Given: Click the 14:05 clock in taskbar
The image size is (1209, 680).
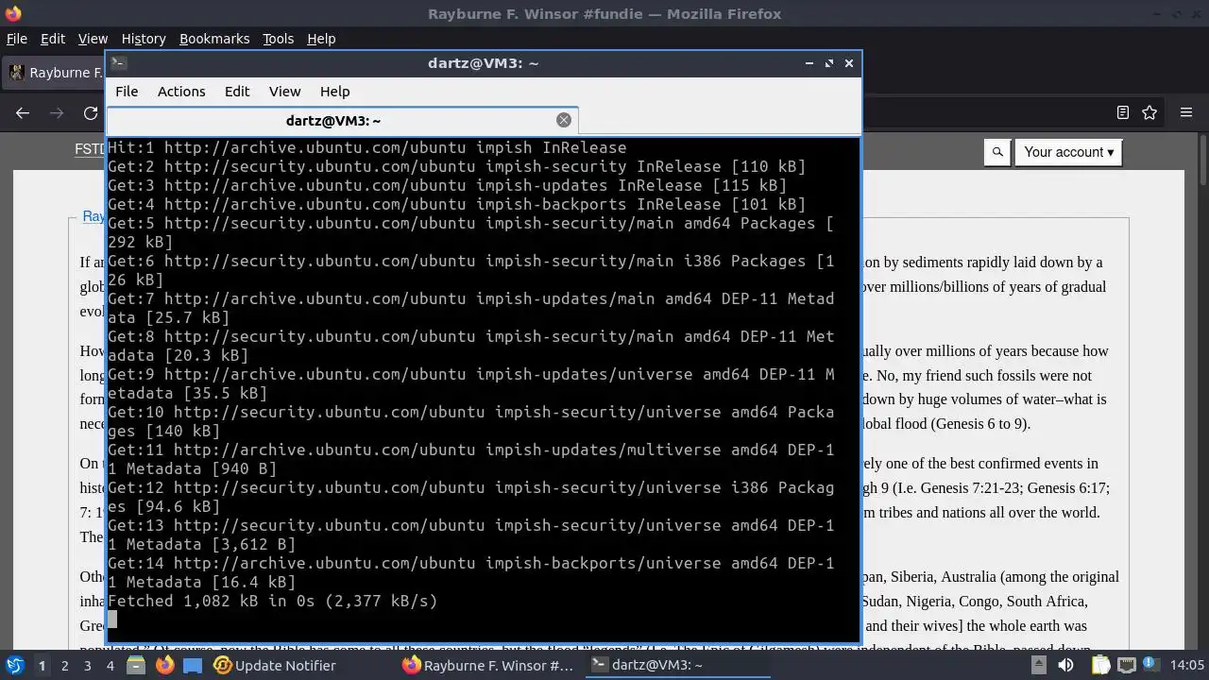Looking at the screenshot, I should 1188,665.
